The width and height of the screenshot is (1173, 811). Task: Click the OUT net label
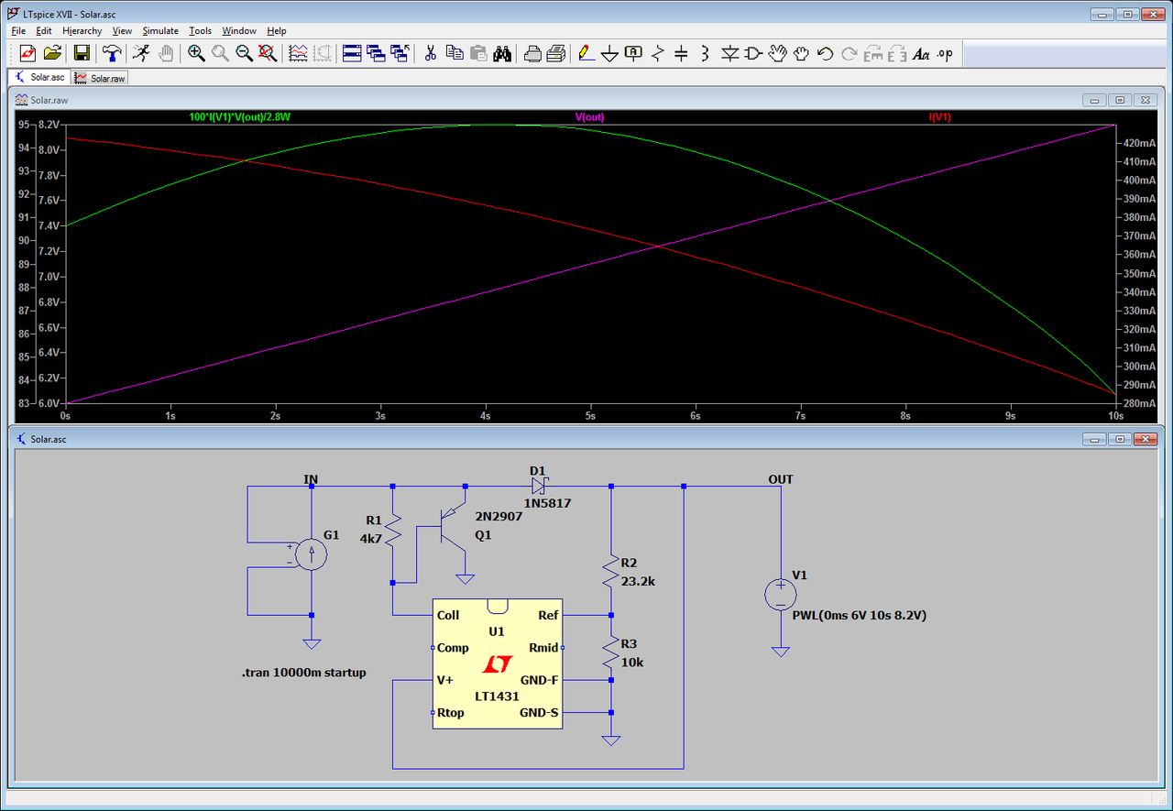click(x=781, y=479)
